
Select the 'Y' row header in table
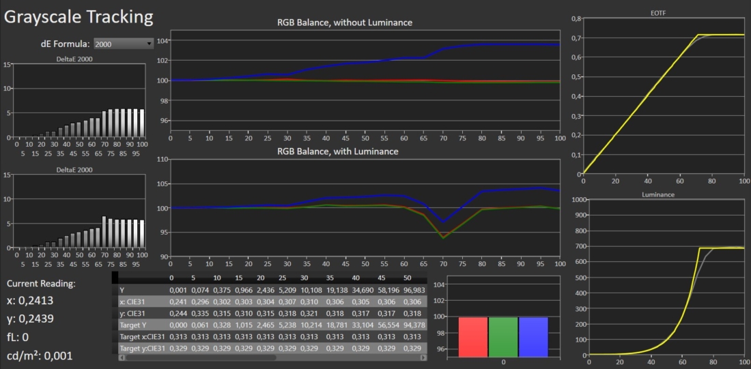coord(142,290)
